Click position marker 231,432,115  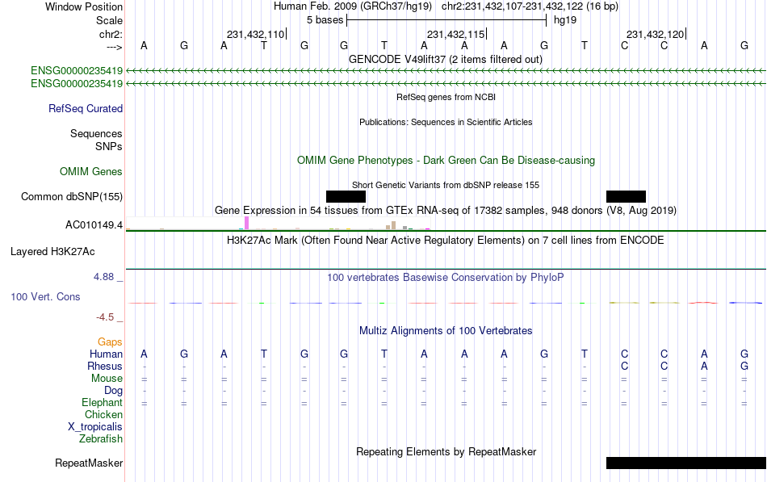(455, 34)
